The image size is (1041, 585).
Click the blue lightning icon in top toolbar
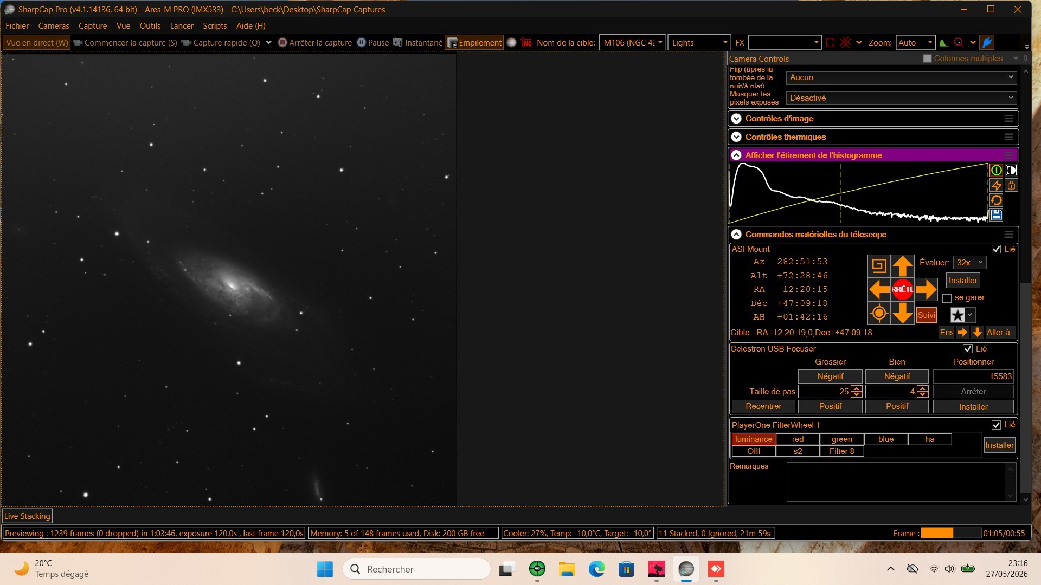point(987,42)
